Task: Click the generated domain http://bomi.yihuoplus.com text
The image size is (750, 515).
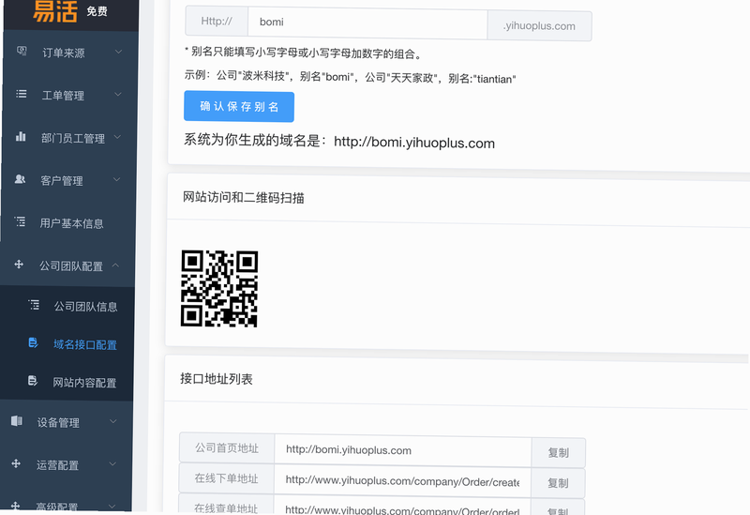Action: click(x=414, y=143)
